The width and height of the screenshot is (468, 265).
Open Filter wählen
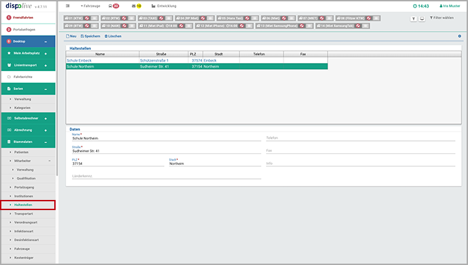pyautogui.click(x=442, y=18)
